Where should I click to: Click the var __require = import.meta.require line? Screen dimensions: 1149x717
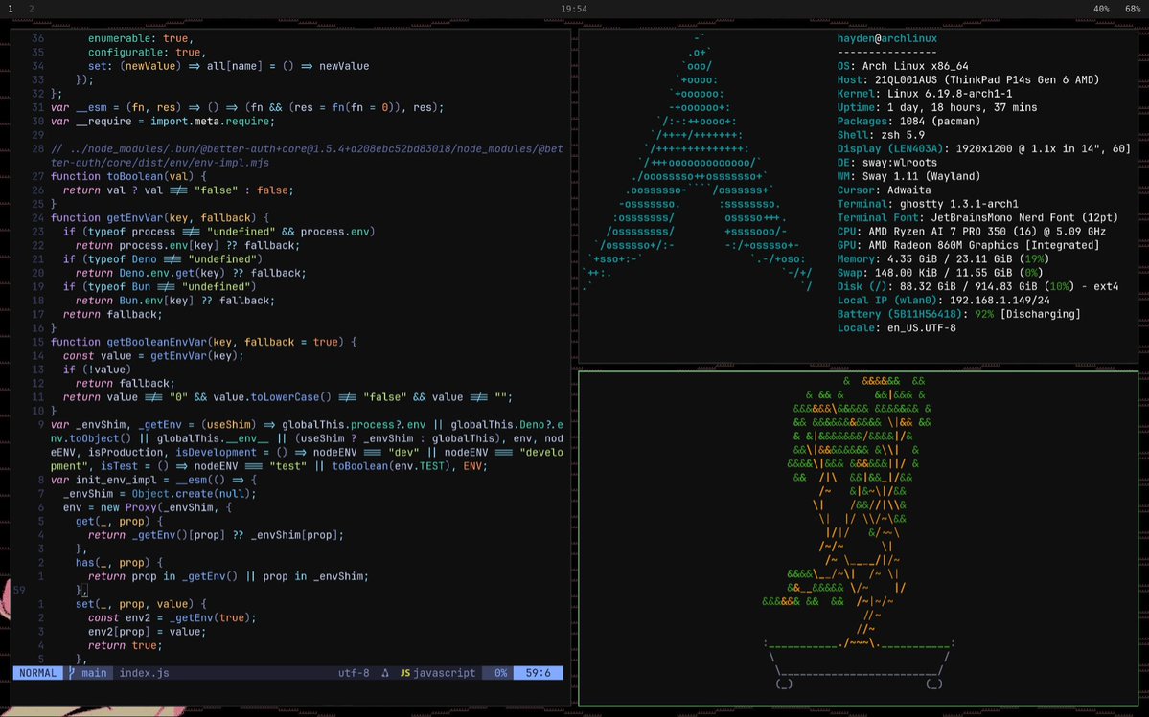(x=163, y=122)
